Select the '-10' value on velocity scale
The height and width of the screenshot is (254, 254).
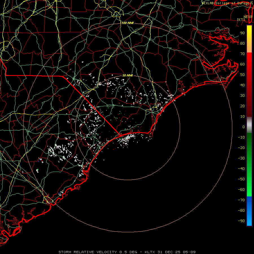241,137
